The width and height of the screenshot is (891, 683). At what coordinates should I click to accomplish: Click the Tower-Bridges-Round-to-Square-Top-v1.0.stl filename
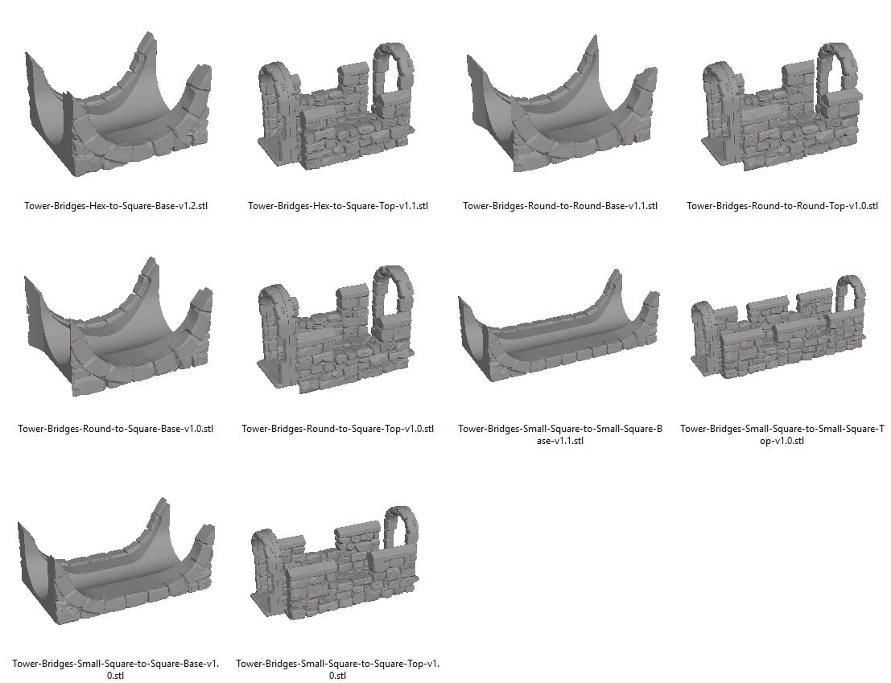(336, 427)
